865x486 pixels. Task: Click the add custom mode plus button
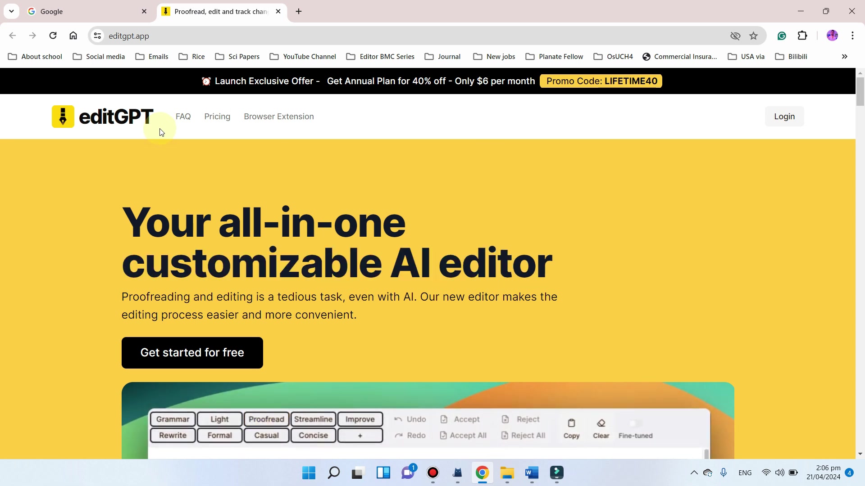tap(360, 436)
